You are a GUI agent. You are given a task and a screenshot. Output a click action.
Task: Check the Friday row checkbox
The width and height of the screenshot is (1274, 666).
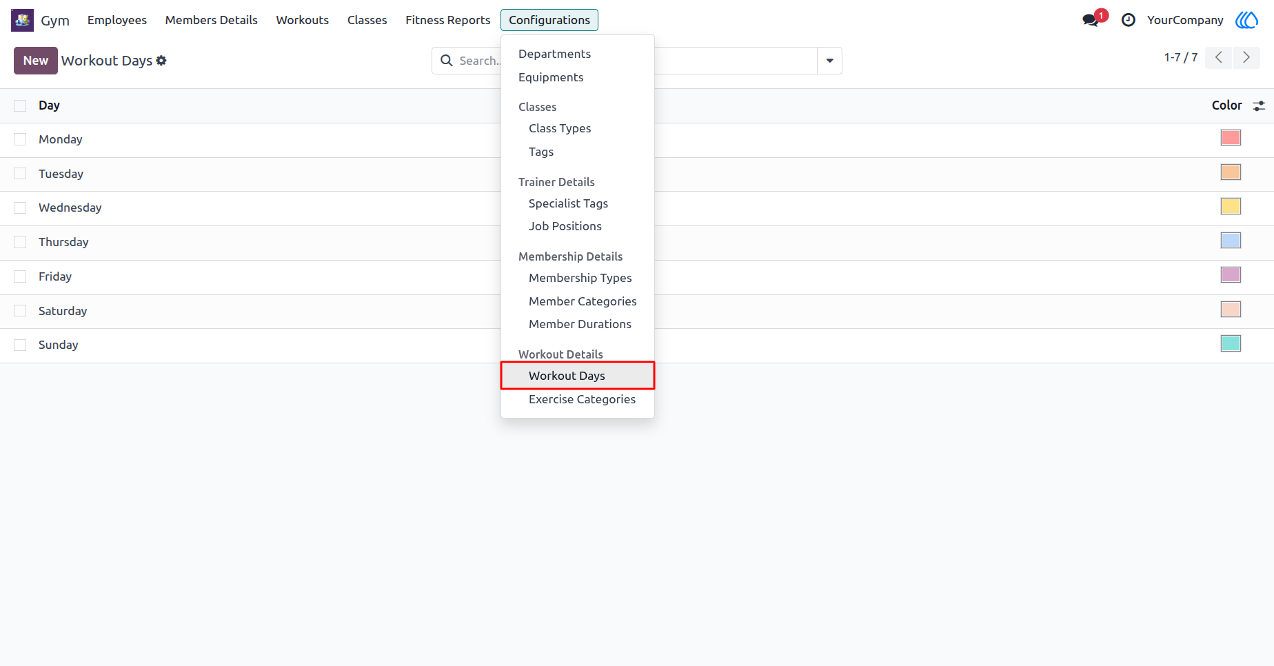[20, 276]
